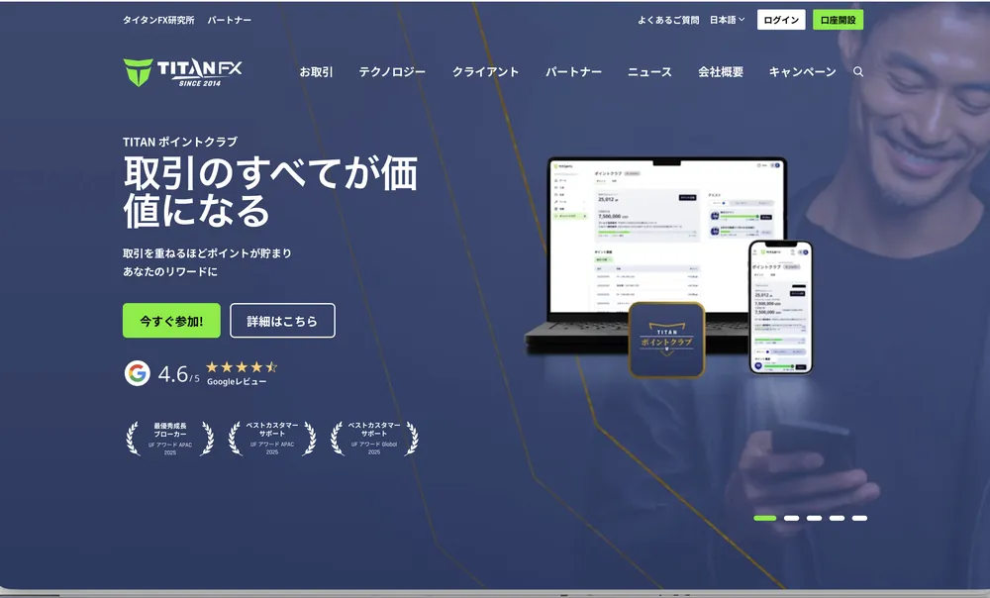Viewport: 990px width, 598px height.
Task: Select the third carousel slide indicator
Action: coord(815,518)
